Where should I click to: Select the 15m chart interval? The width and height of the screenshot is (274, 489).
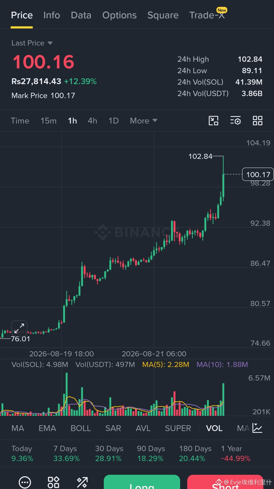[49, 121]
